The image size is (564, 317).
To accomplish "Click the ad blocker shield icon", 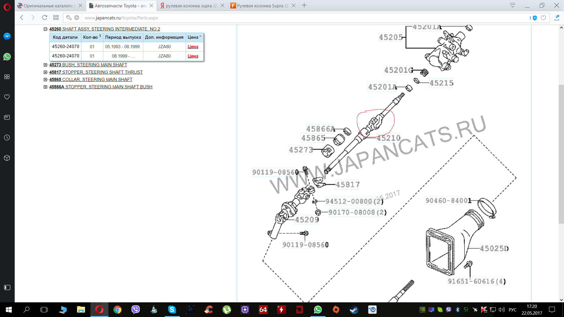I will click(x=535, y=18).
